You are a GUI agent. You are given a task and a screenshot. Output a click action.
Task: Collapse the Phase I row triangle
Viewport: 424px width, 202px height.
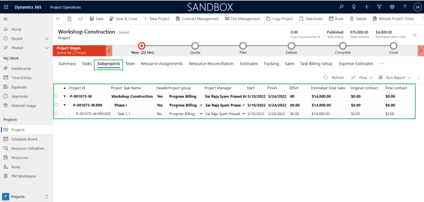pyautogui.click(x=64, y=105)
